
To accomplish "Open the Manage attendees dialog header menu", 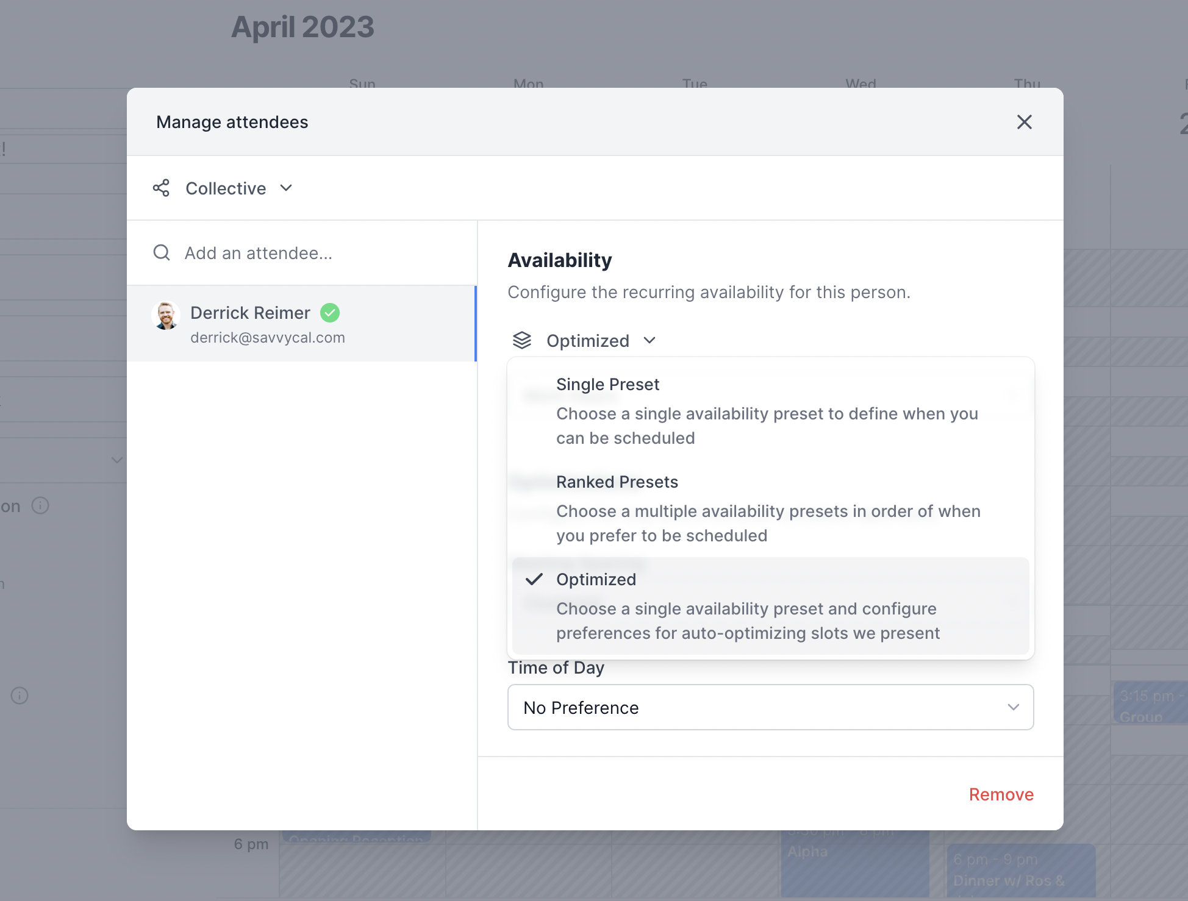I will click(x=232, y=122).
